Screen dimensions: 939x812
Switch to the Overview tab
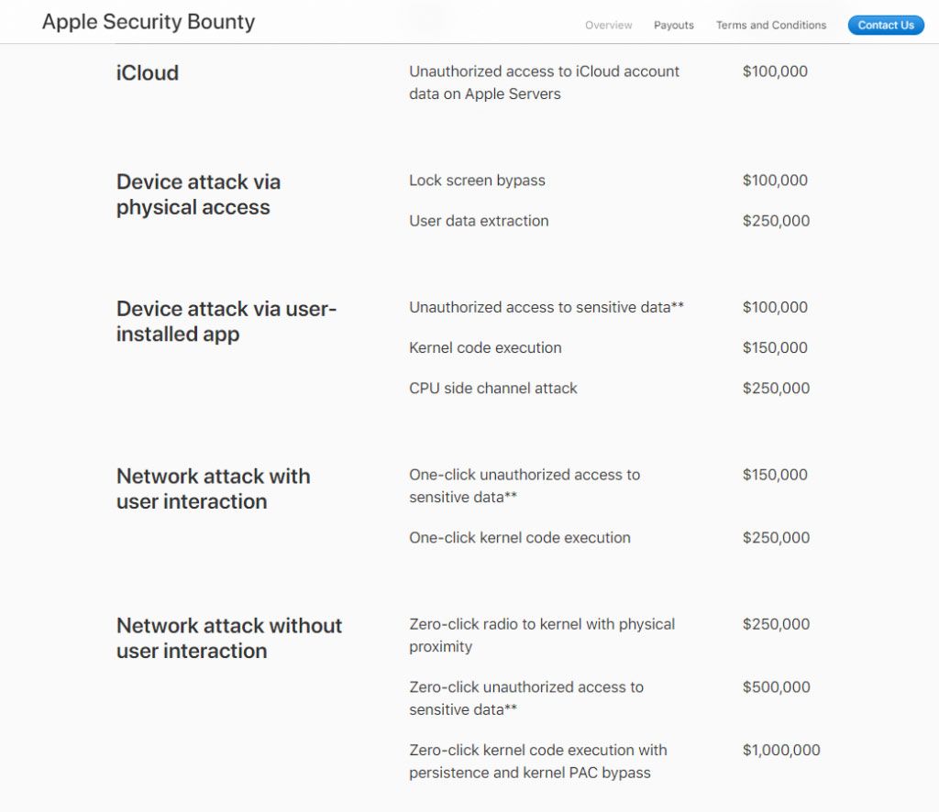click(609, 26)
